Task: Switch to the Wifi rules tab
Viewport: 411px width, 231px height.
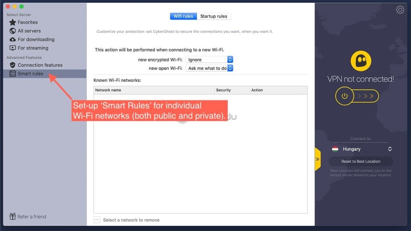Action: pyautogui.click(x=183, y=16)
